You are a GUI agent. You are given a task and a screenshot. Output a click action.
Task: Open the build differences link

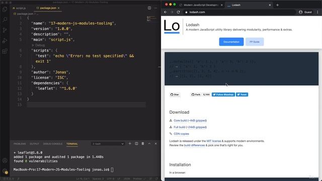[194, 145]
